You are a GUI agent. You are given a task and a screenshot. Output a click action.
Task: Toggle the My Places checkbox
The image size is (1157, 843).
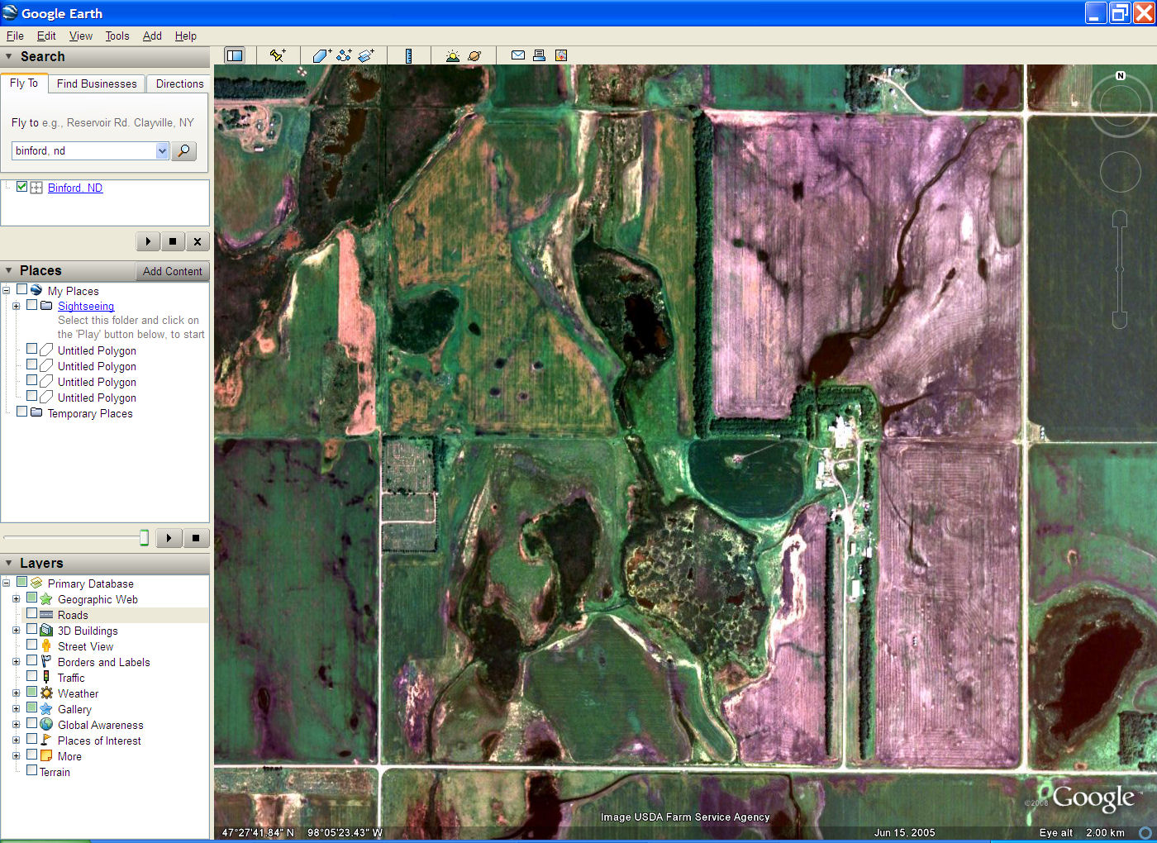pyautogui.click(x=21, y=290)
